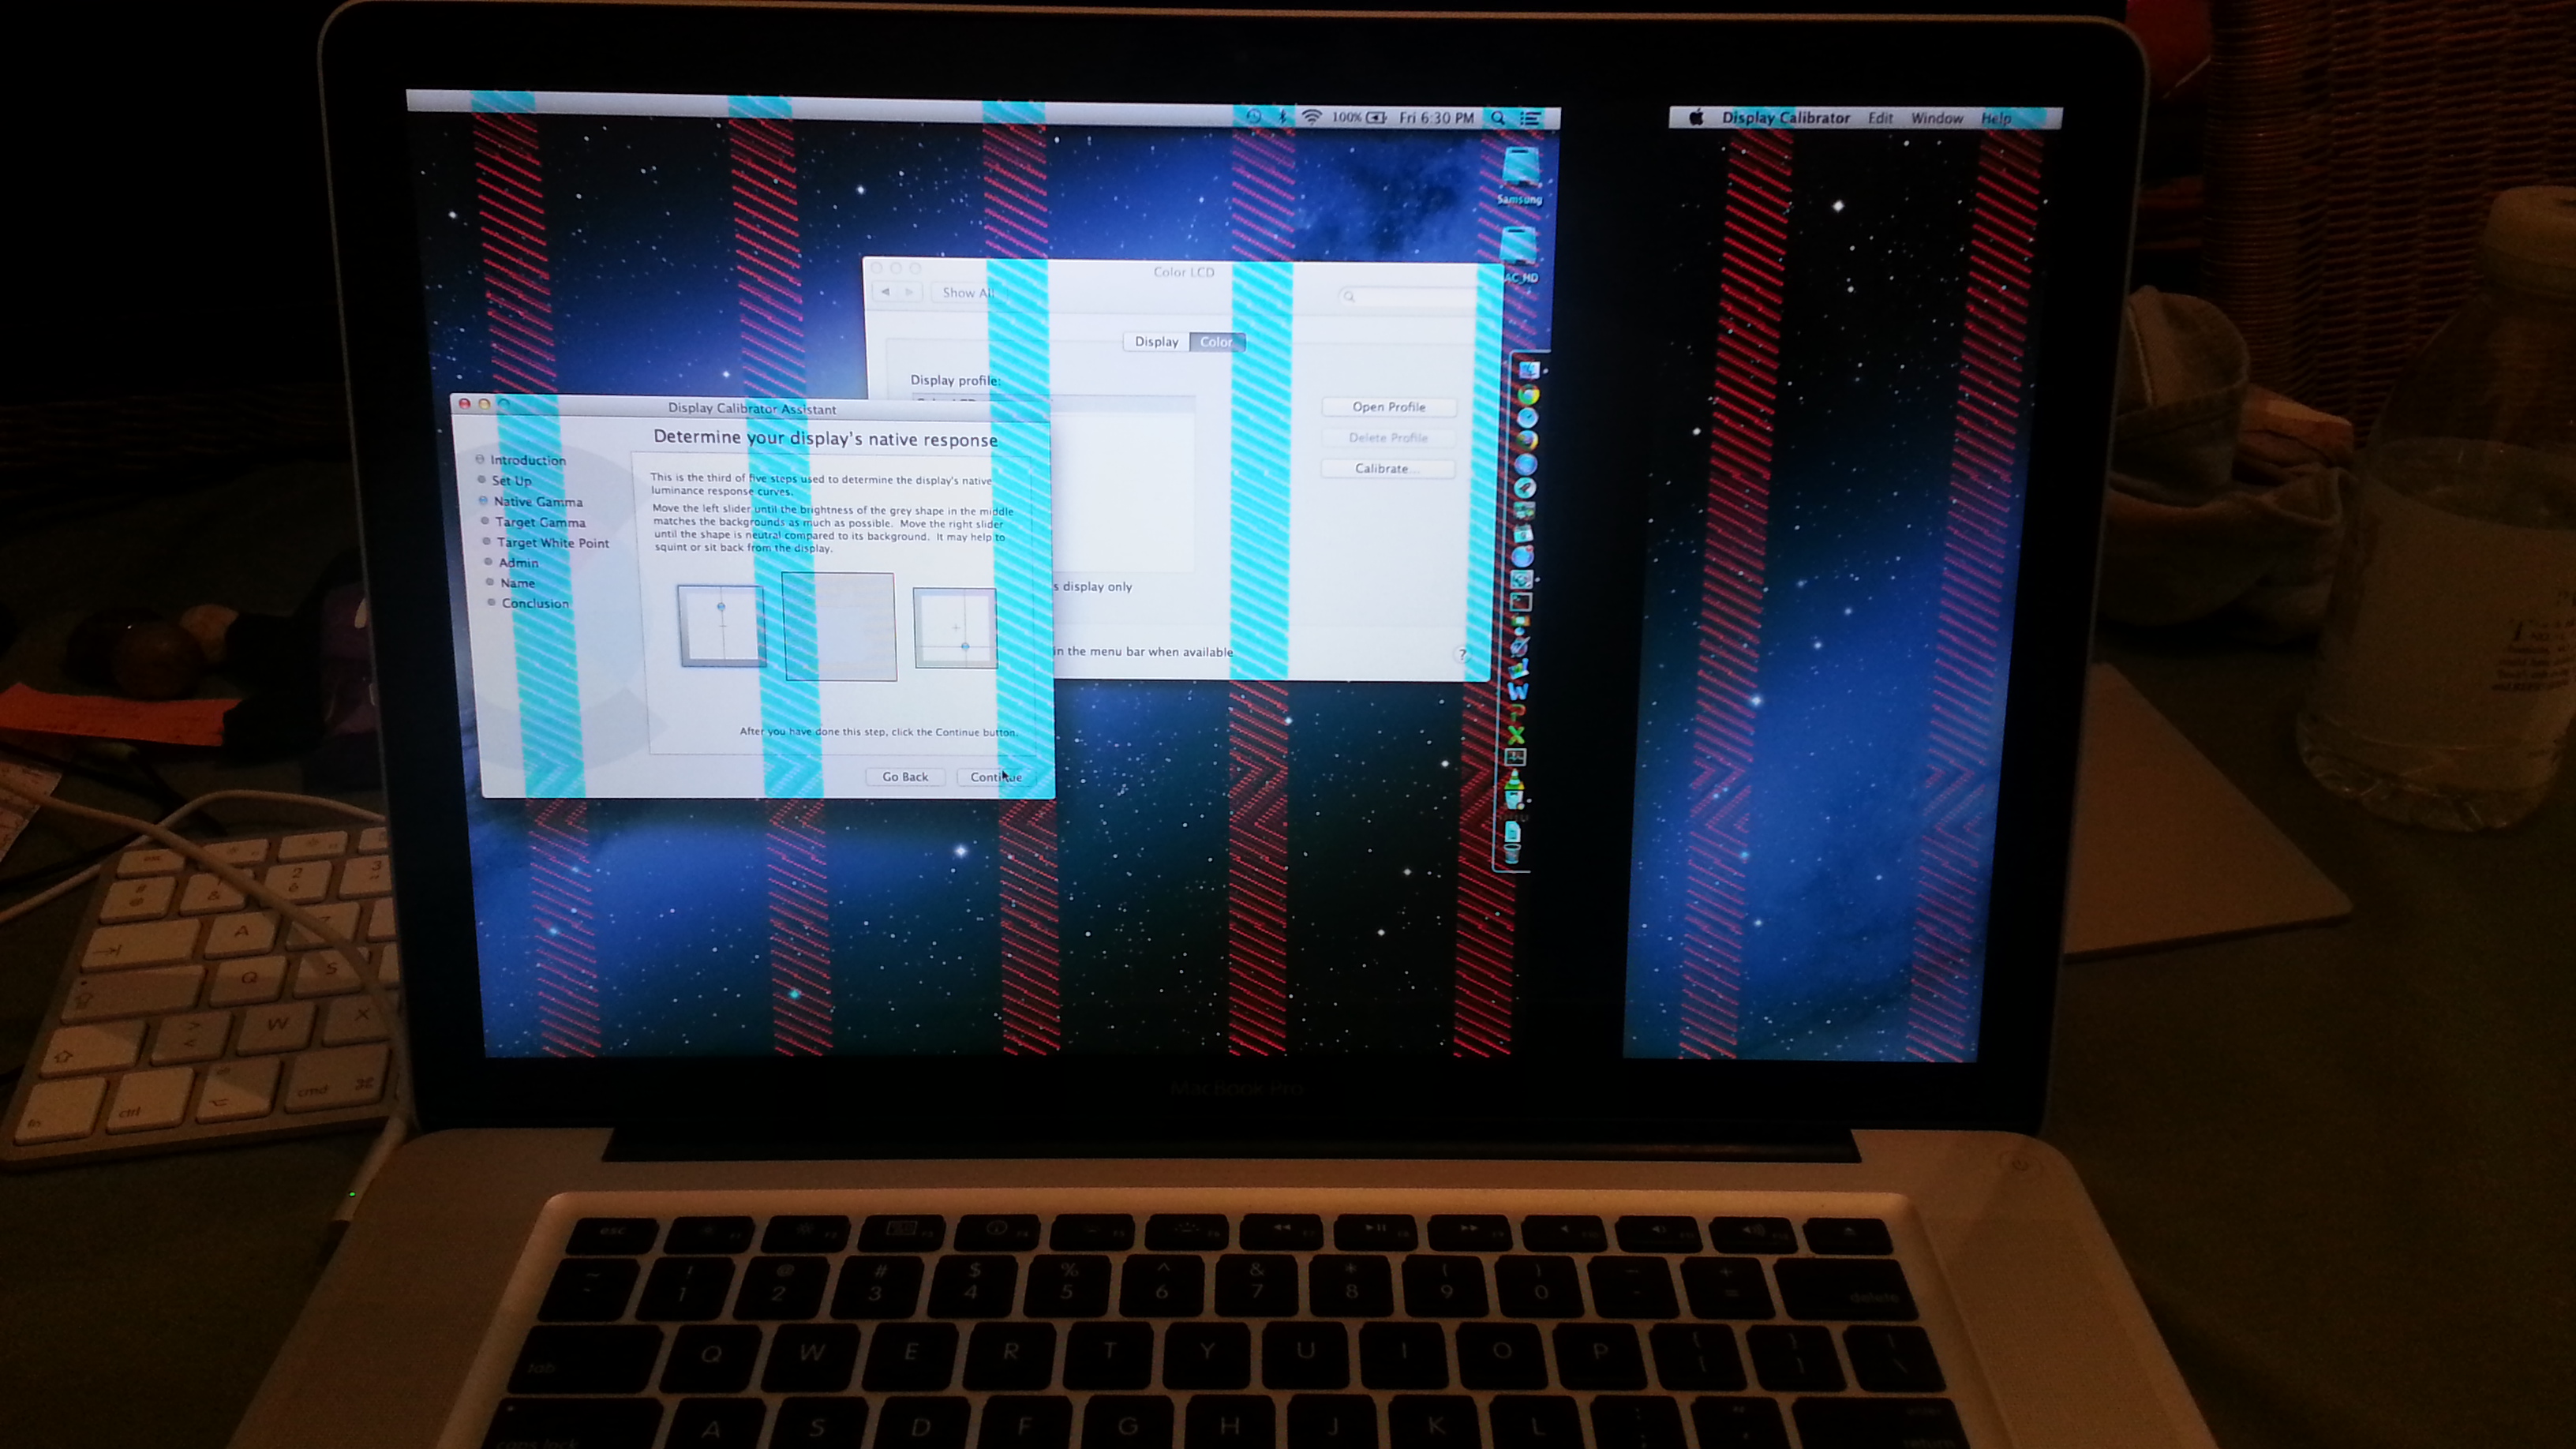2576x1449 pixels.
Task: Click the help question mark button
Action: tap(1462, 654)
